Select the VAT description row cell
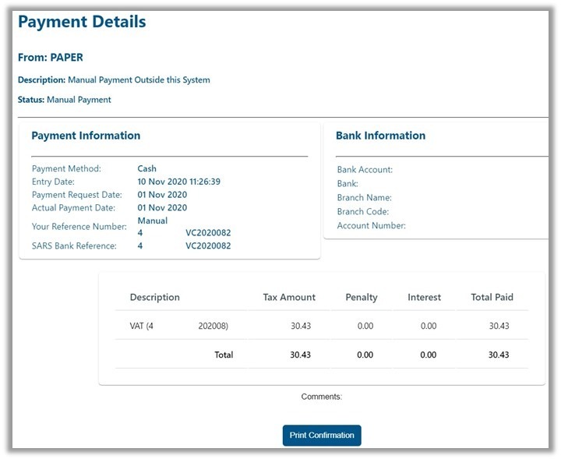The image size is (561, 459). (178, 326)
